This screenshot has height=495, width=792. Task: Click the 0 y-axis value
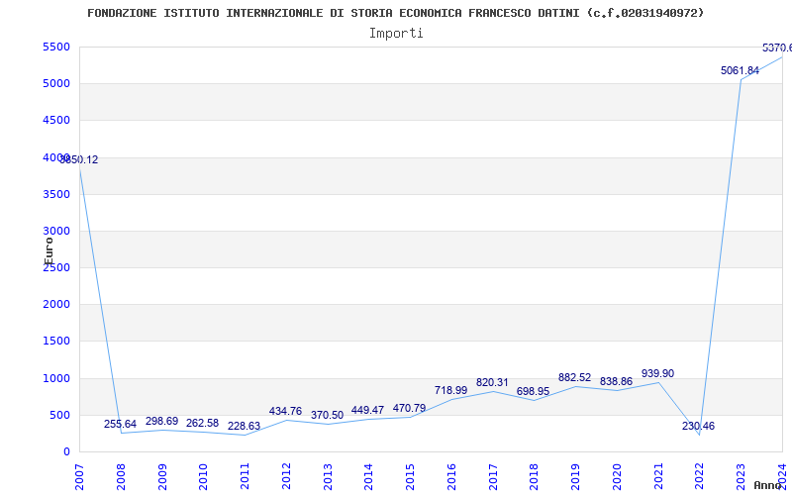point(66,452)
